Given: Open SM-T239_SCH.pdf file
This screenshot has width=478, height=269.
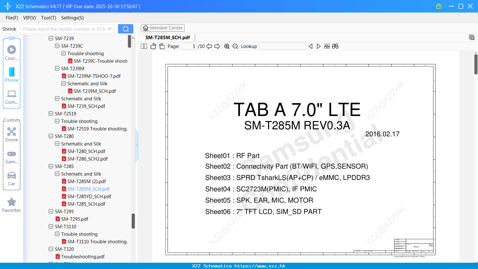Looking at the screenshot, I should 86,106.
